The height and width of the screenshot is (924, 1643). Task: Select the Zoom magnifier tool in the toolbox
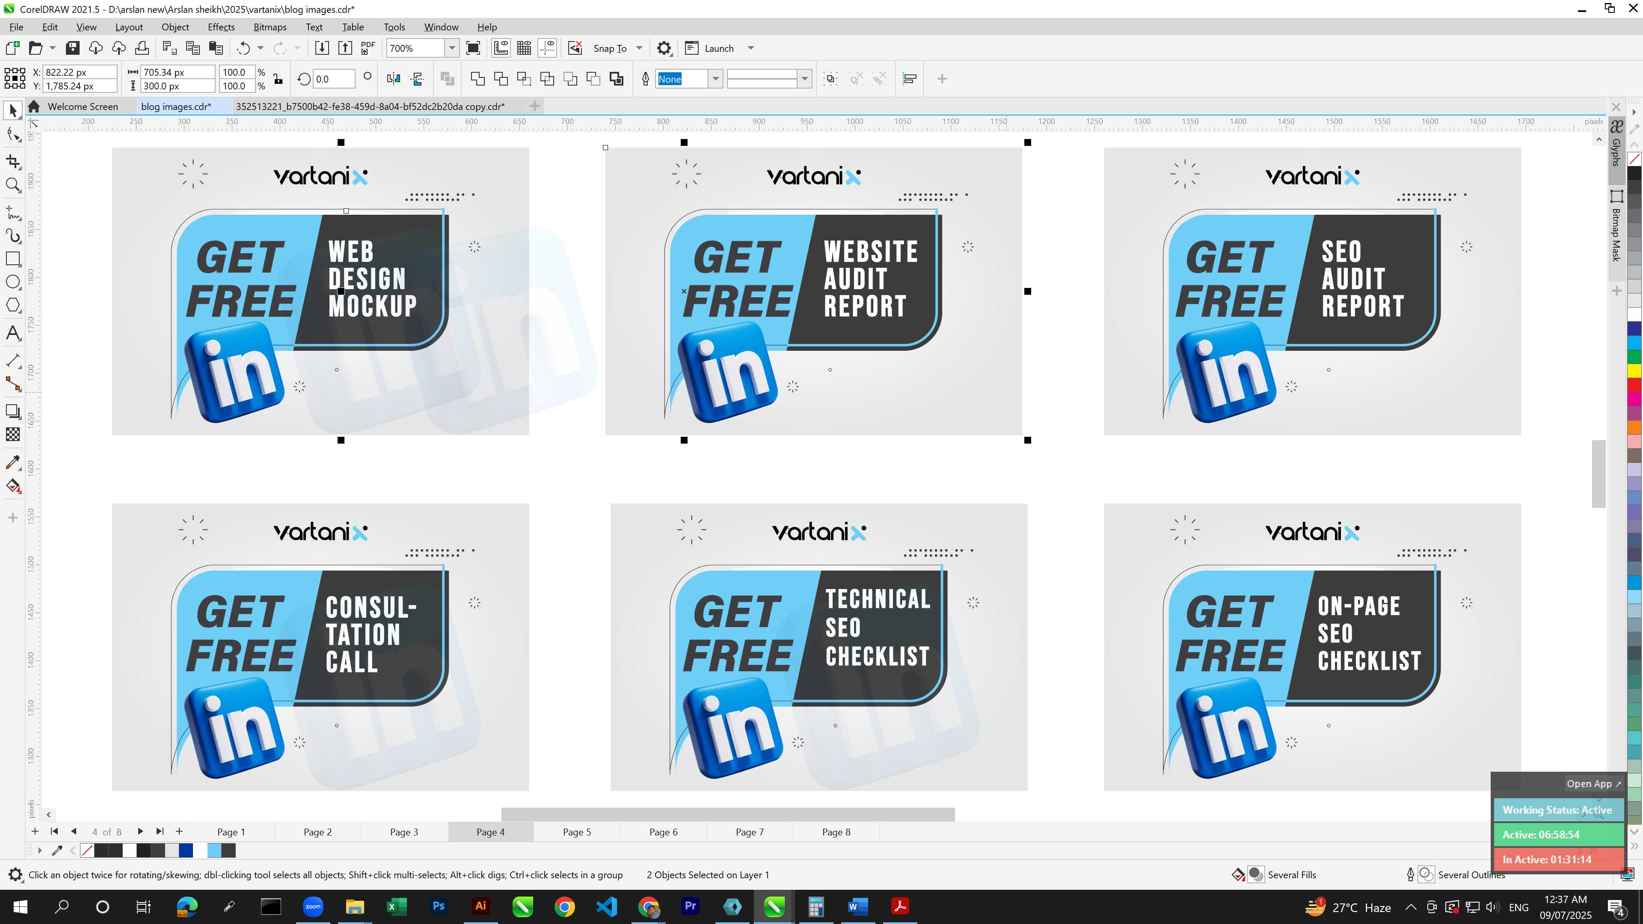[x=13, y=185]
